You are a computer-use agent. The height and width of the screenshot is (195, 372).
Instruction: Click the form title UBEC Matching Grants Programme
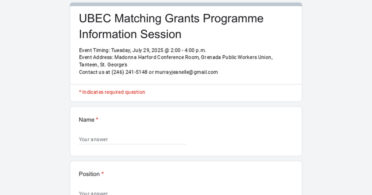[171, 19]
